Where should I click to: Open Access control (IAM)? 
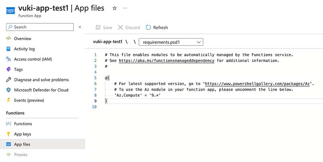[33, 59]
